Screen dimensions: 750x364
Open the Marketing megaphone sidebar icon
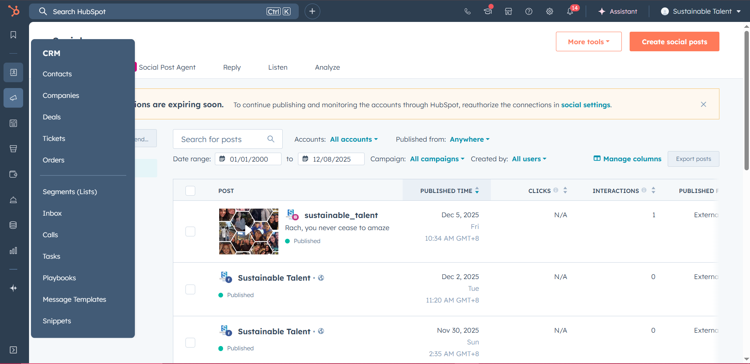(13, 98)
